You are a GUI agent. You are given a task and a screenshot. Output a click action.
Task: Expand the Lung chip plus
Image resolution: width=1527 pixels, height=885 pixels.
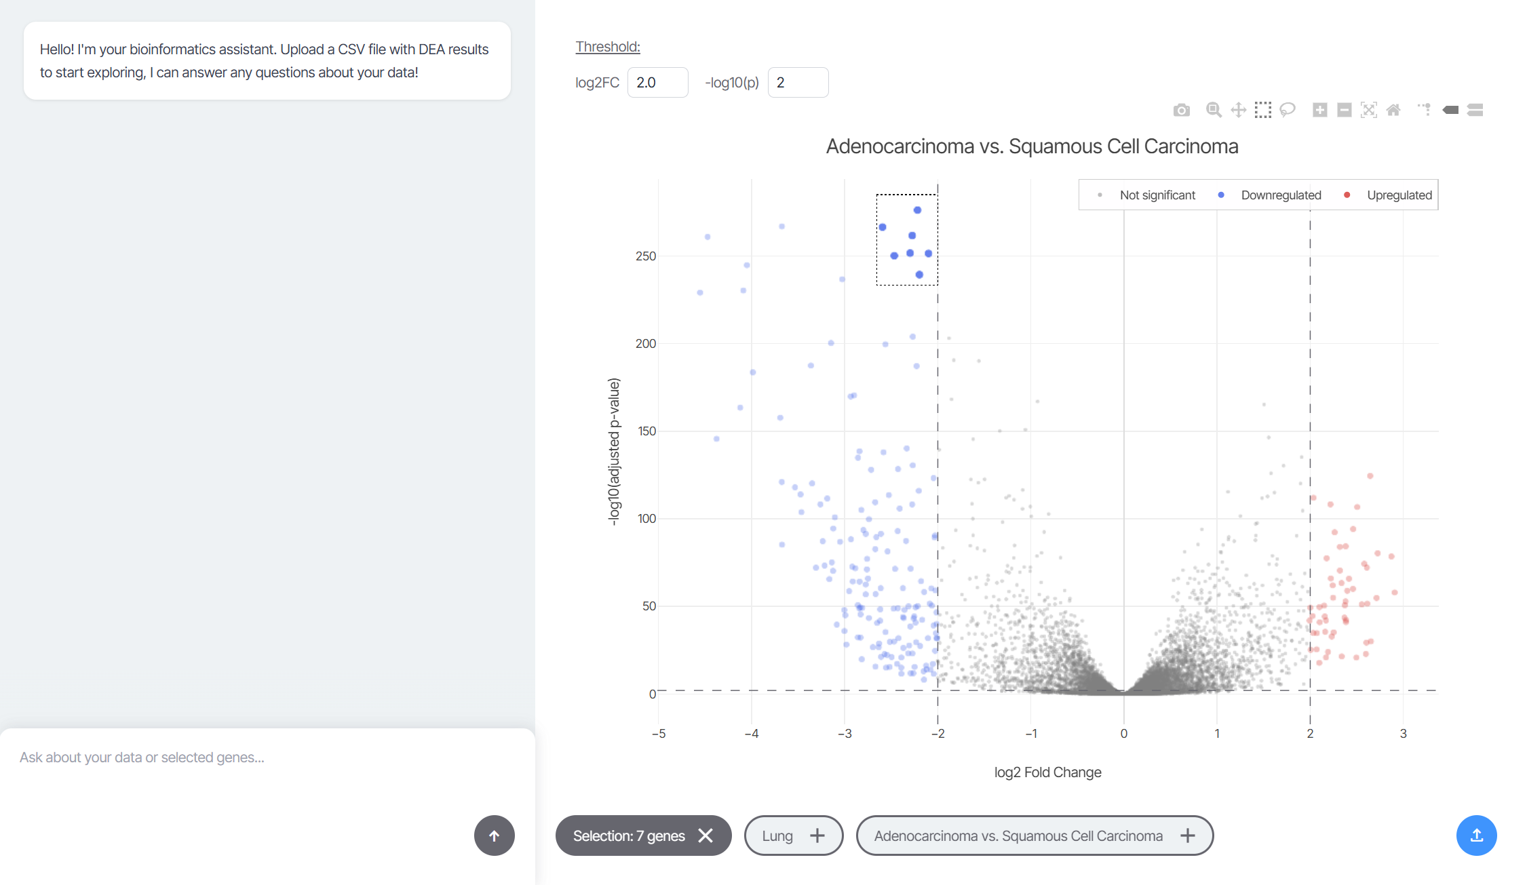click(817, 835)
